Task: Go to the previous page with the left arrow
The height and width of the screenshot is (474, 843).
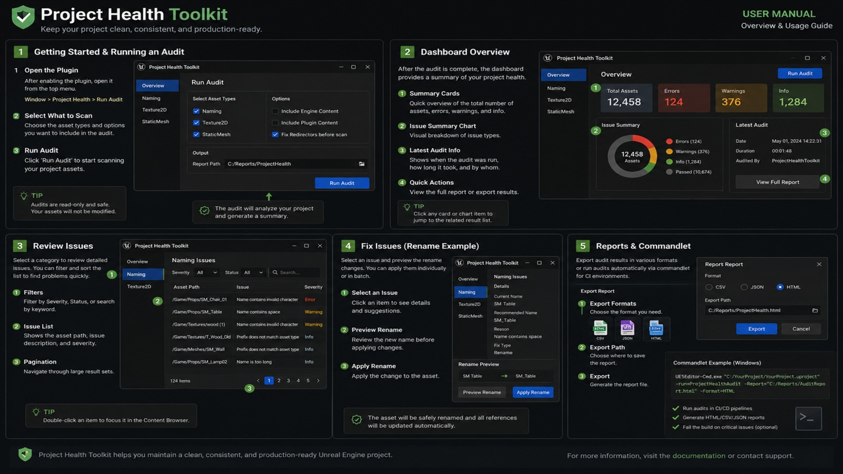Action: tap(258, 381)
